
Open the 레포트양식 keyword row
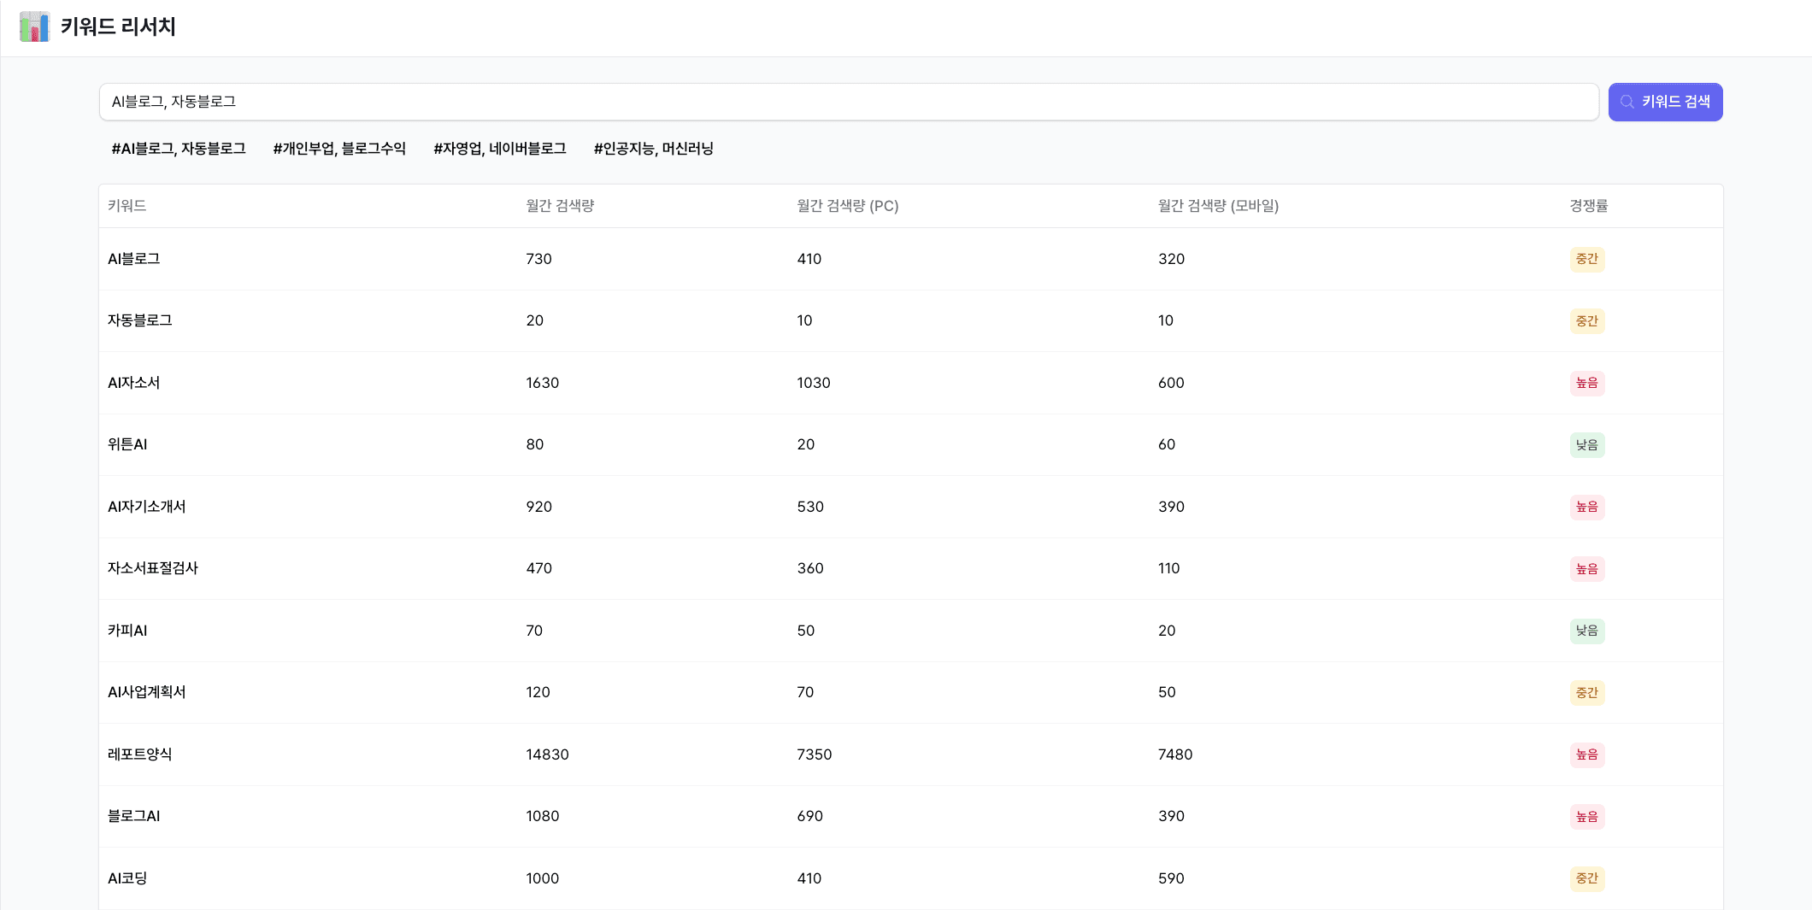(x=140, y=754)
